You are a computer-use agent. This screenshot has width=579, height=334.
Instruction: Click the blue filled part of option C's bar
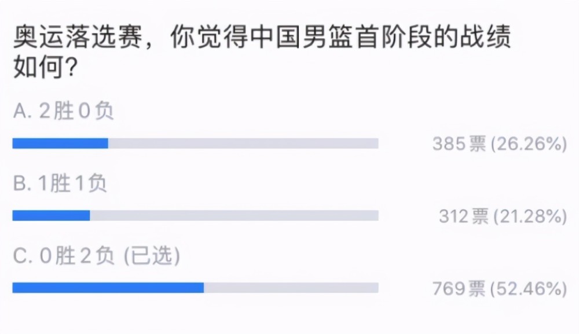click(108, 288)
